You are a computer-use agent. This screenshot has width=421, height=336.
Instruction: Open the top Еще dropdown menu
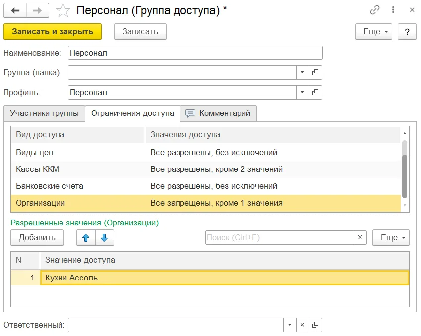click(x=373, y=32)
